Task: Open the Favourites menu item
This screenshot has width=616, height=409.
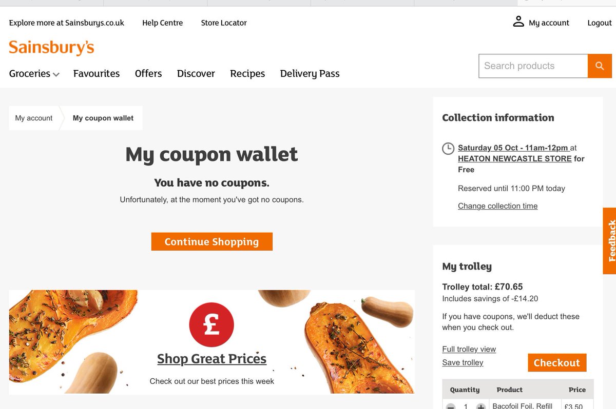Action: (x=97, y=74)
